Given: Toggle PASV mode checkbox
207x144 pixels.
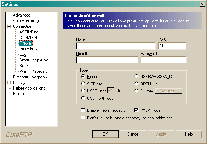Looking at the screenshot, I should [x=136, y=110].
